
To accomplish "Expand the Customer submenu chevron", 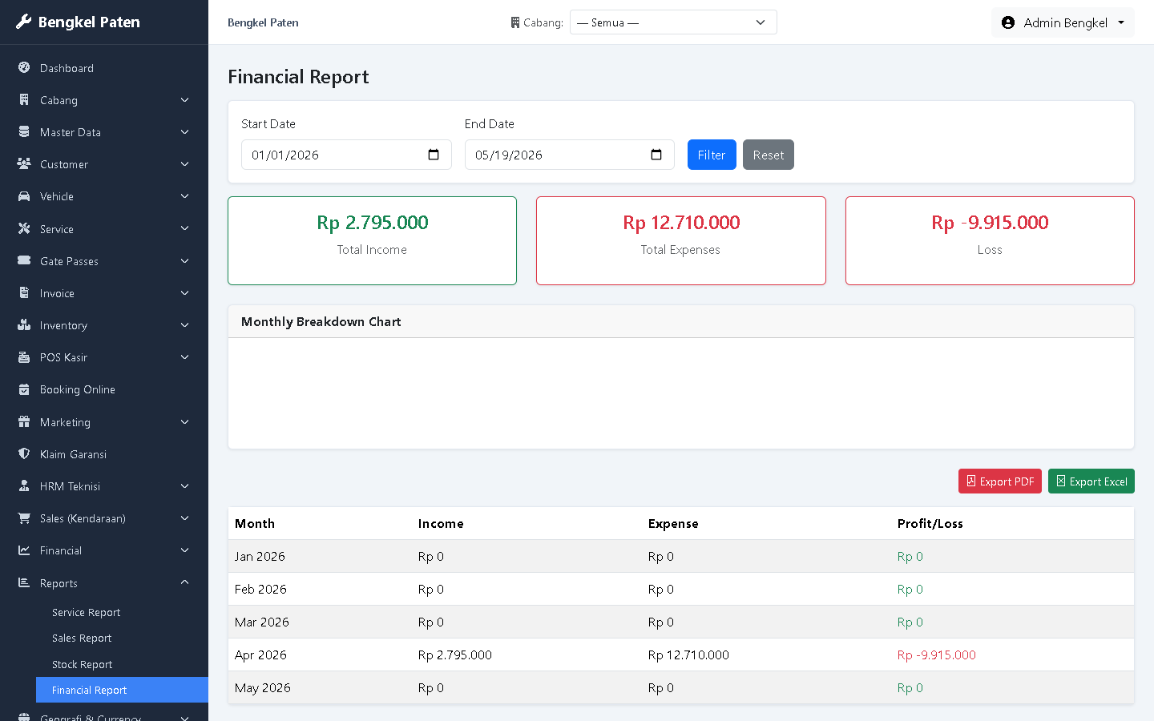I will [x=185, y=164].
